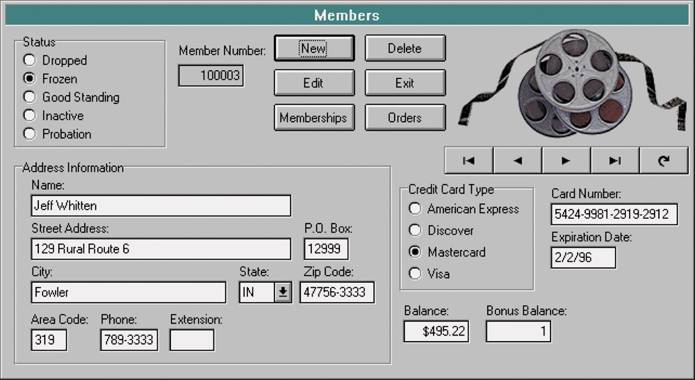The width and height of the screenshot is (695, 380).
Task: Choose American Express card type
Action: coord(415,208)
